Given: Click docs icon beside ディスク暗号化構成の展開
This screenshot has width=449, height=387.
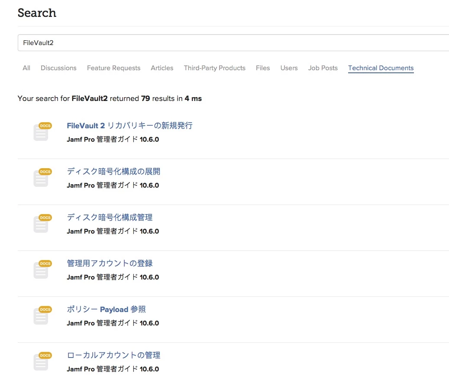Looking at the screenshot, I should click(x=42, y=178).
